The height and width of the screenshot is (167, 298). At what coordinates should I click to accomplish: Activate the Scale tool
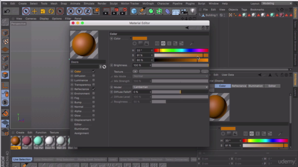click(x=43, y=11)
